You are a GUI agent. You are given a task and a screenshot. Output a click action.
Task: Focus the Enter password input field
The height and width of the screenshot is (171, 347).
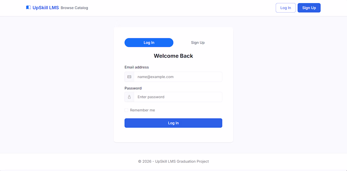click(x=178, y=97)
